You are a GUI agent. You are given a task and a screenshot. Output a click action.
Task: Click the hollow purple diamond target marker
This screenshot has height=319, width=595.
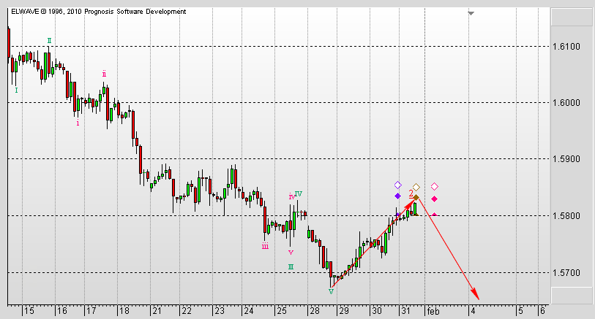tap(397, 185)
